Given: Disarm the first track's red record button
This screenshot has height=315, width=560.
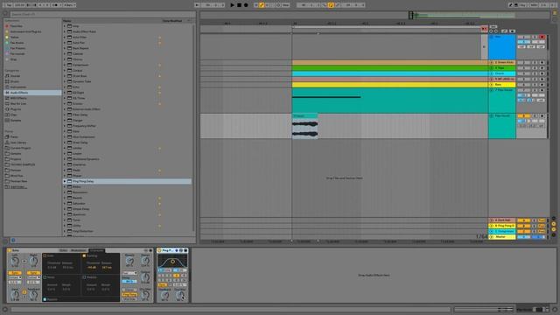Looking at the screenshot, I should point(542,37).
